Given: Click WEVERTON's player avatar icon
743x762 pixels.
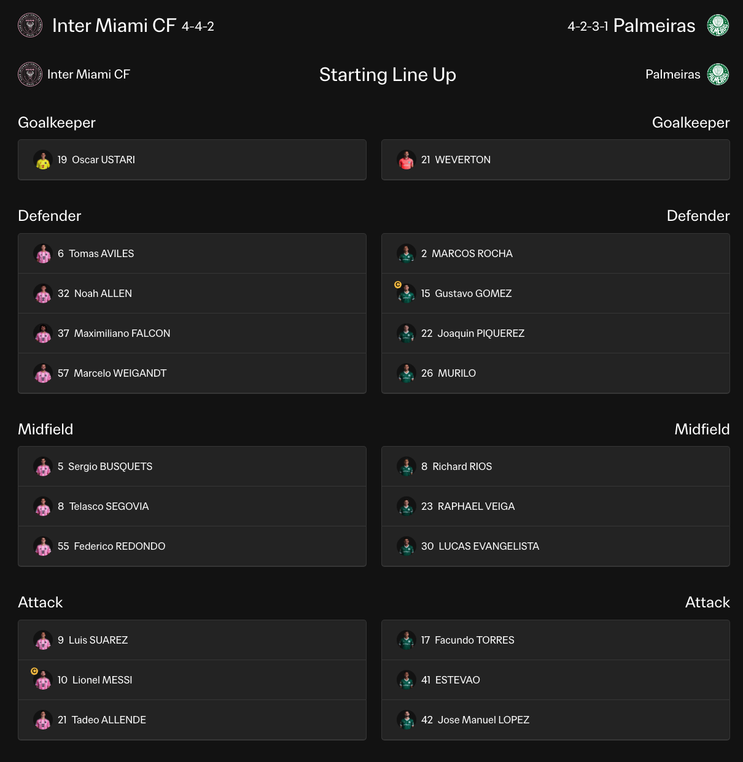Looking at the screenshot, I should pos(406,160).
